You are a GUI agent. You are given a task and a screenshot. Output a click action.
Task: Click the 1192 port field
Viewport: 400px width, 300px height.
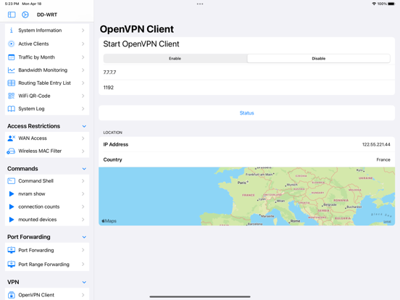pos(246,88)
